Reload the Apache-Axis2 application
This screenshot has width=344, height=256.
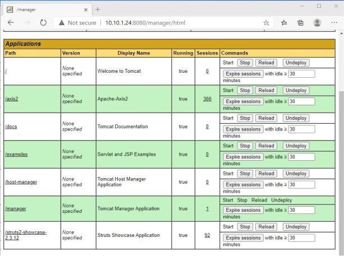[266, 90]
